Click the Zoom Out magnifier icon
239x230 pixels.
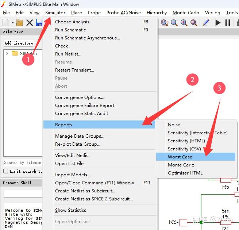174,23
